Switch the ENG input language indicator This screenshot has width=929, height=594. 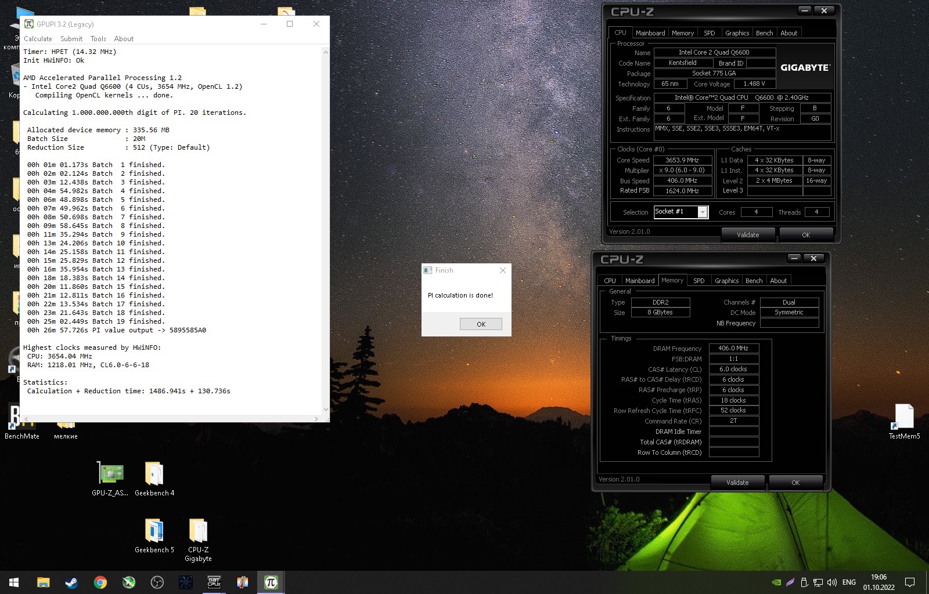click(849, 582)
